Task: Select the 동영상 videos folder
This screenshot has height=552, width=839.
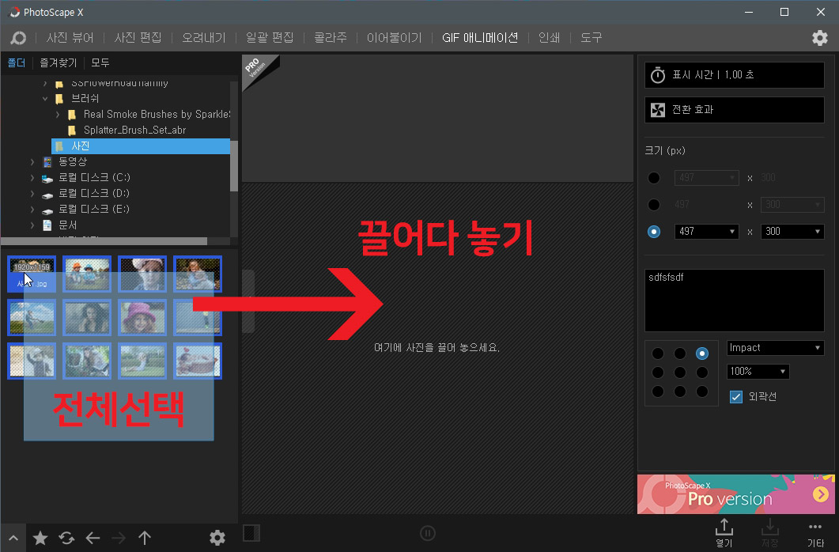Action: 73,161
